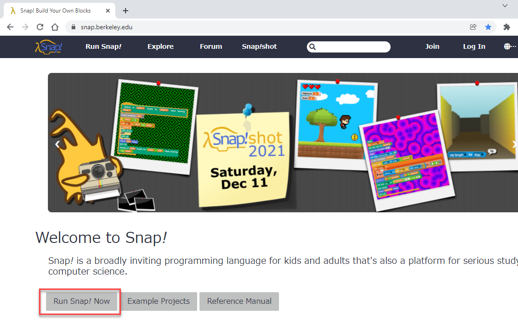The image size is (518, 321).
Task: Open the Snap!shot page
Action: (x=259, y=46)
